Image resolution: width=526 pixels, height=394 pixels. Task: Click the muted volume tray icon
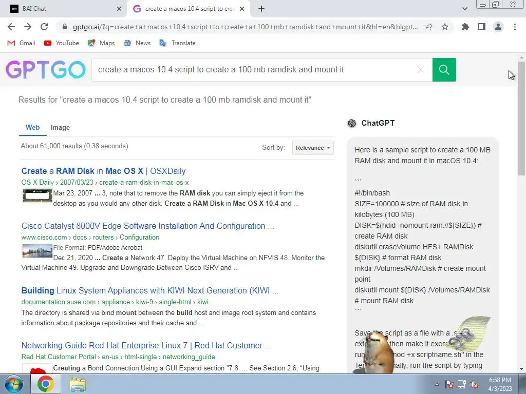pyautogui.click(x=474, y=384)
